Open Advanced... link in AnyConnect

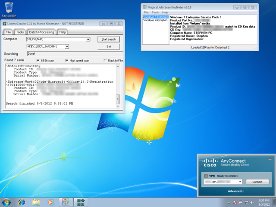point(236,191)
